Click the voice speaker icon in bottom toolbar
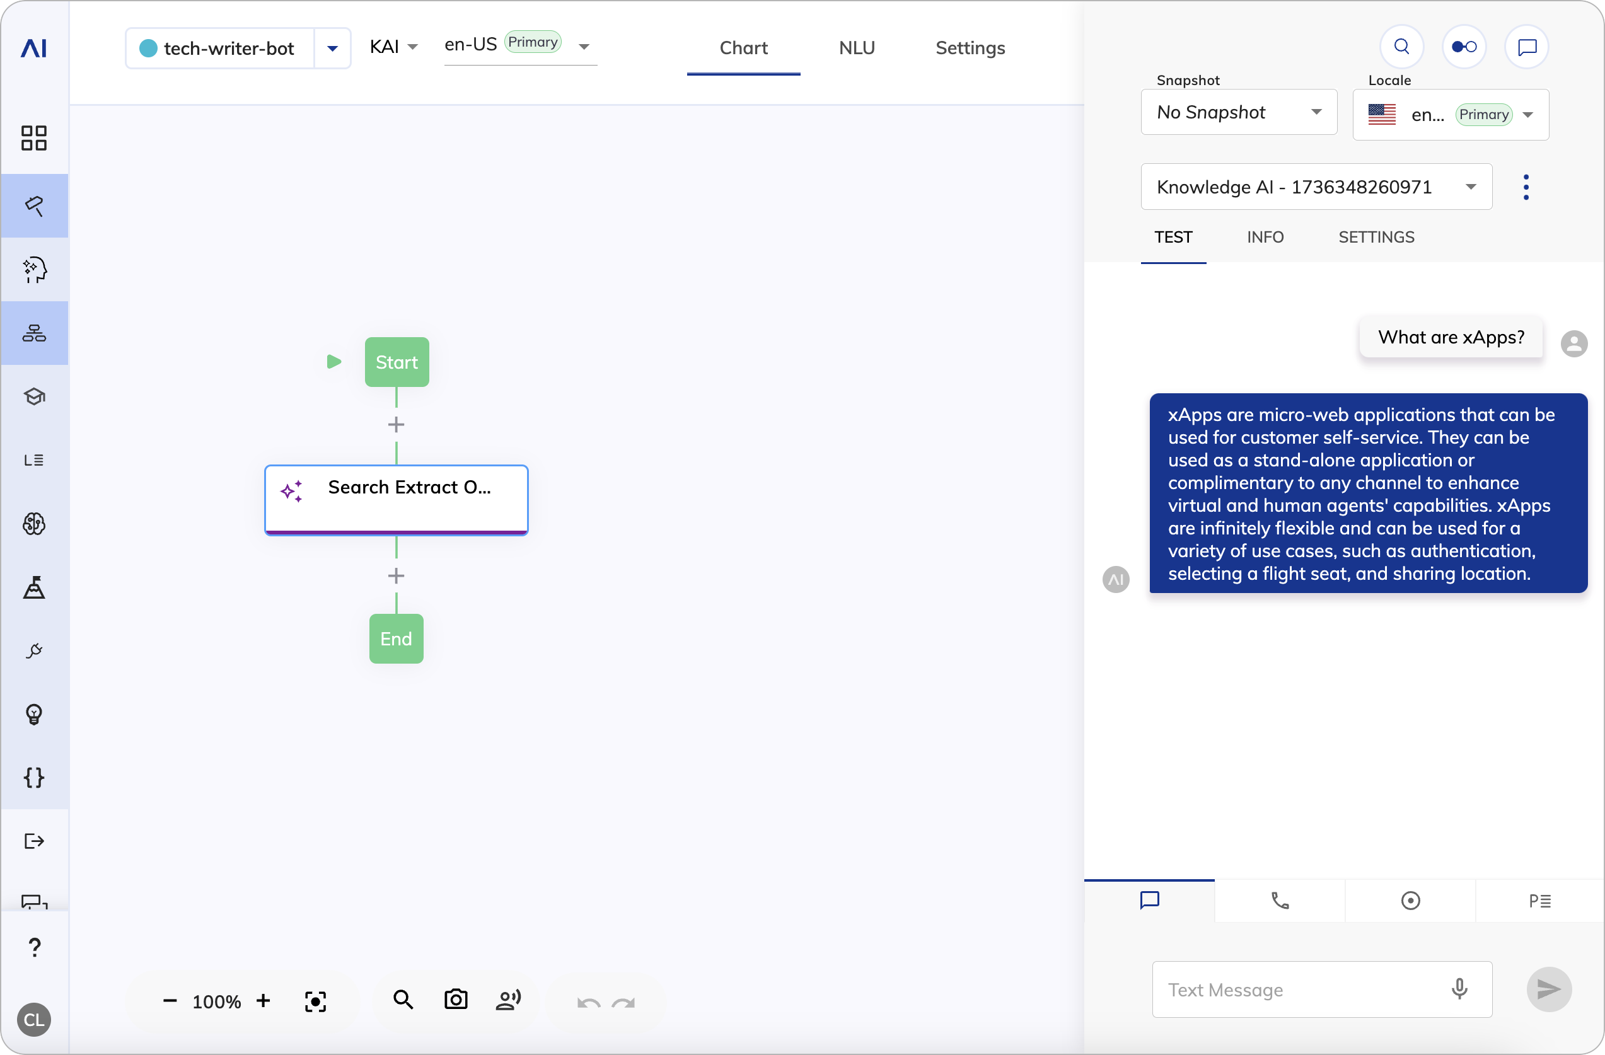Image resolution: width=1605 pixels, height=1055 pixels. pyautogui.click(x=509, y=1000)
